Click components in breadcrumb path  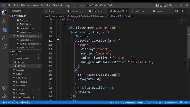pos(57,16)
